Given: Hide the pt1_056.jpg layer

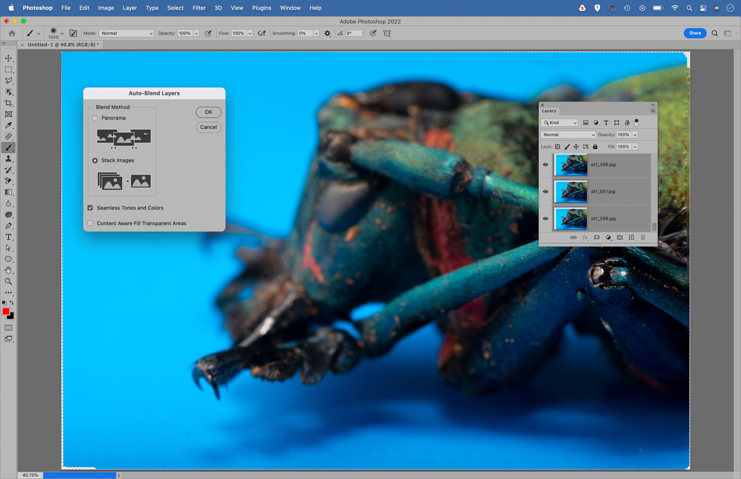Looking at the screenshot, I should (x=545, y=164).
